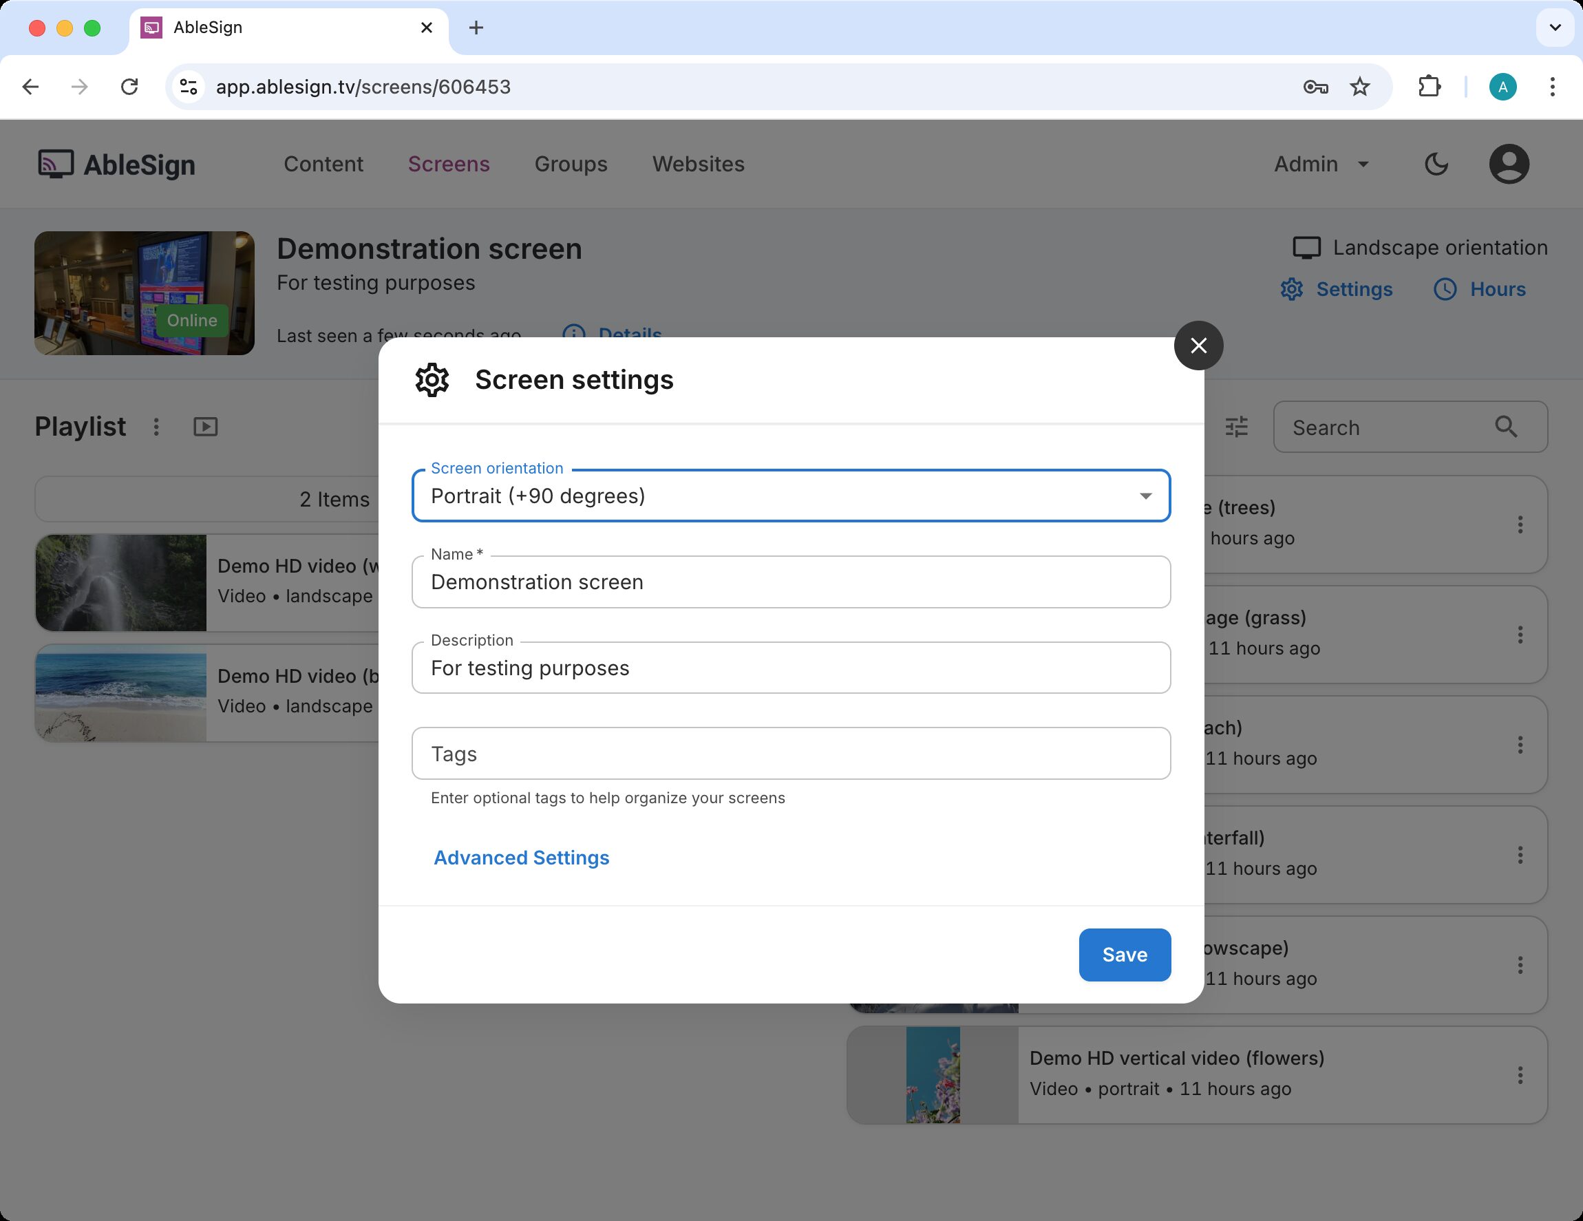Open the Groups tab
The height and width of the screenshot is (1221, 1583).
[x=571, y=164]
